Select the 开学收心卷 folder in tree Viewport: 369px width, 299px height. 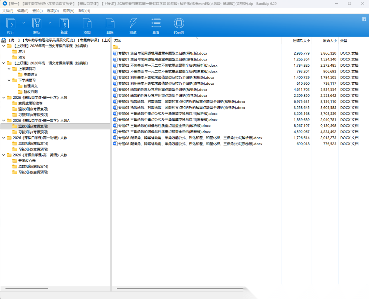coord(27,161)
